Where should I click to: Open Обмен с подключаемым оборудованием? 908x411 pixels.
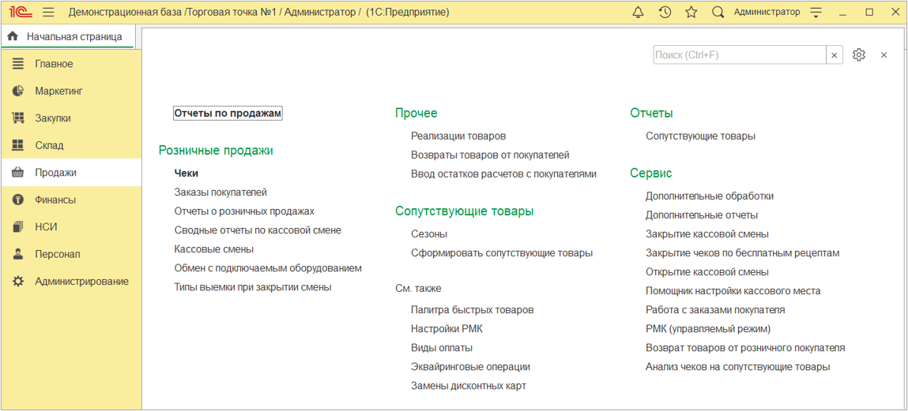point(268,268)
